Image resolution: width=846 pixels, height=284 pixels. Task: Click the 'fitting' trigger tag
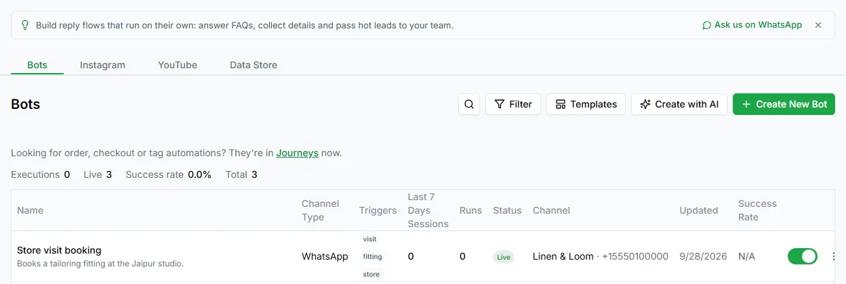(x=372, y=256)
